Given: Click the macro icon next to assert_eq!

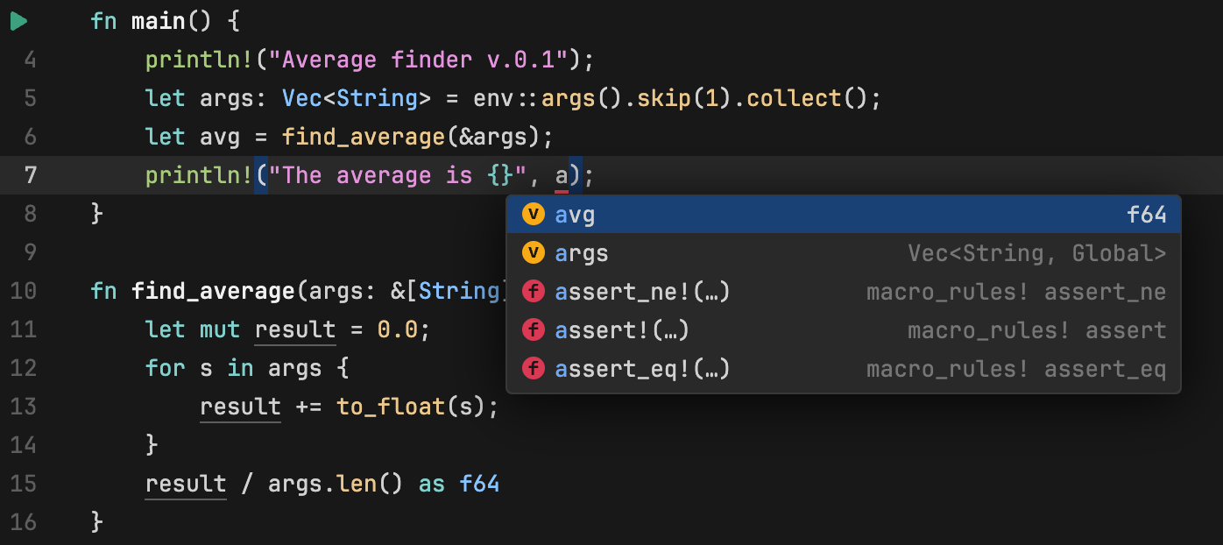Looking at the screenshot, I should [534, 368].
